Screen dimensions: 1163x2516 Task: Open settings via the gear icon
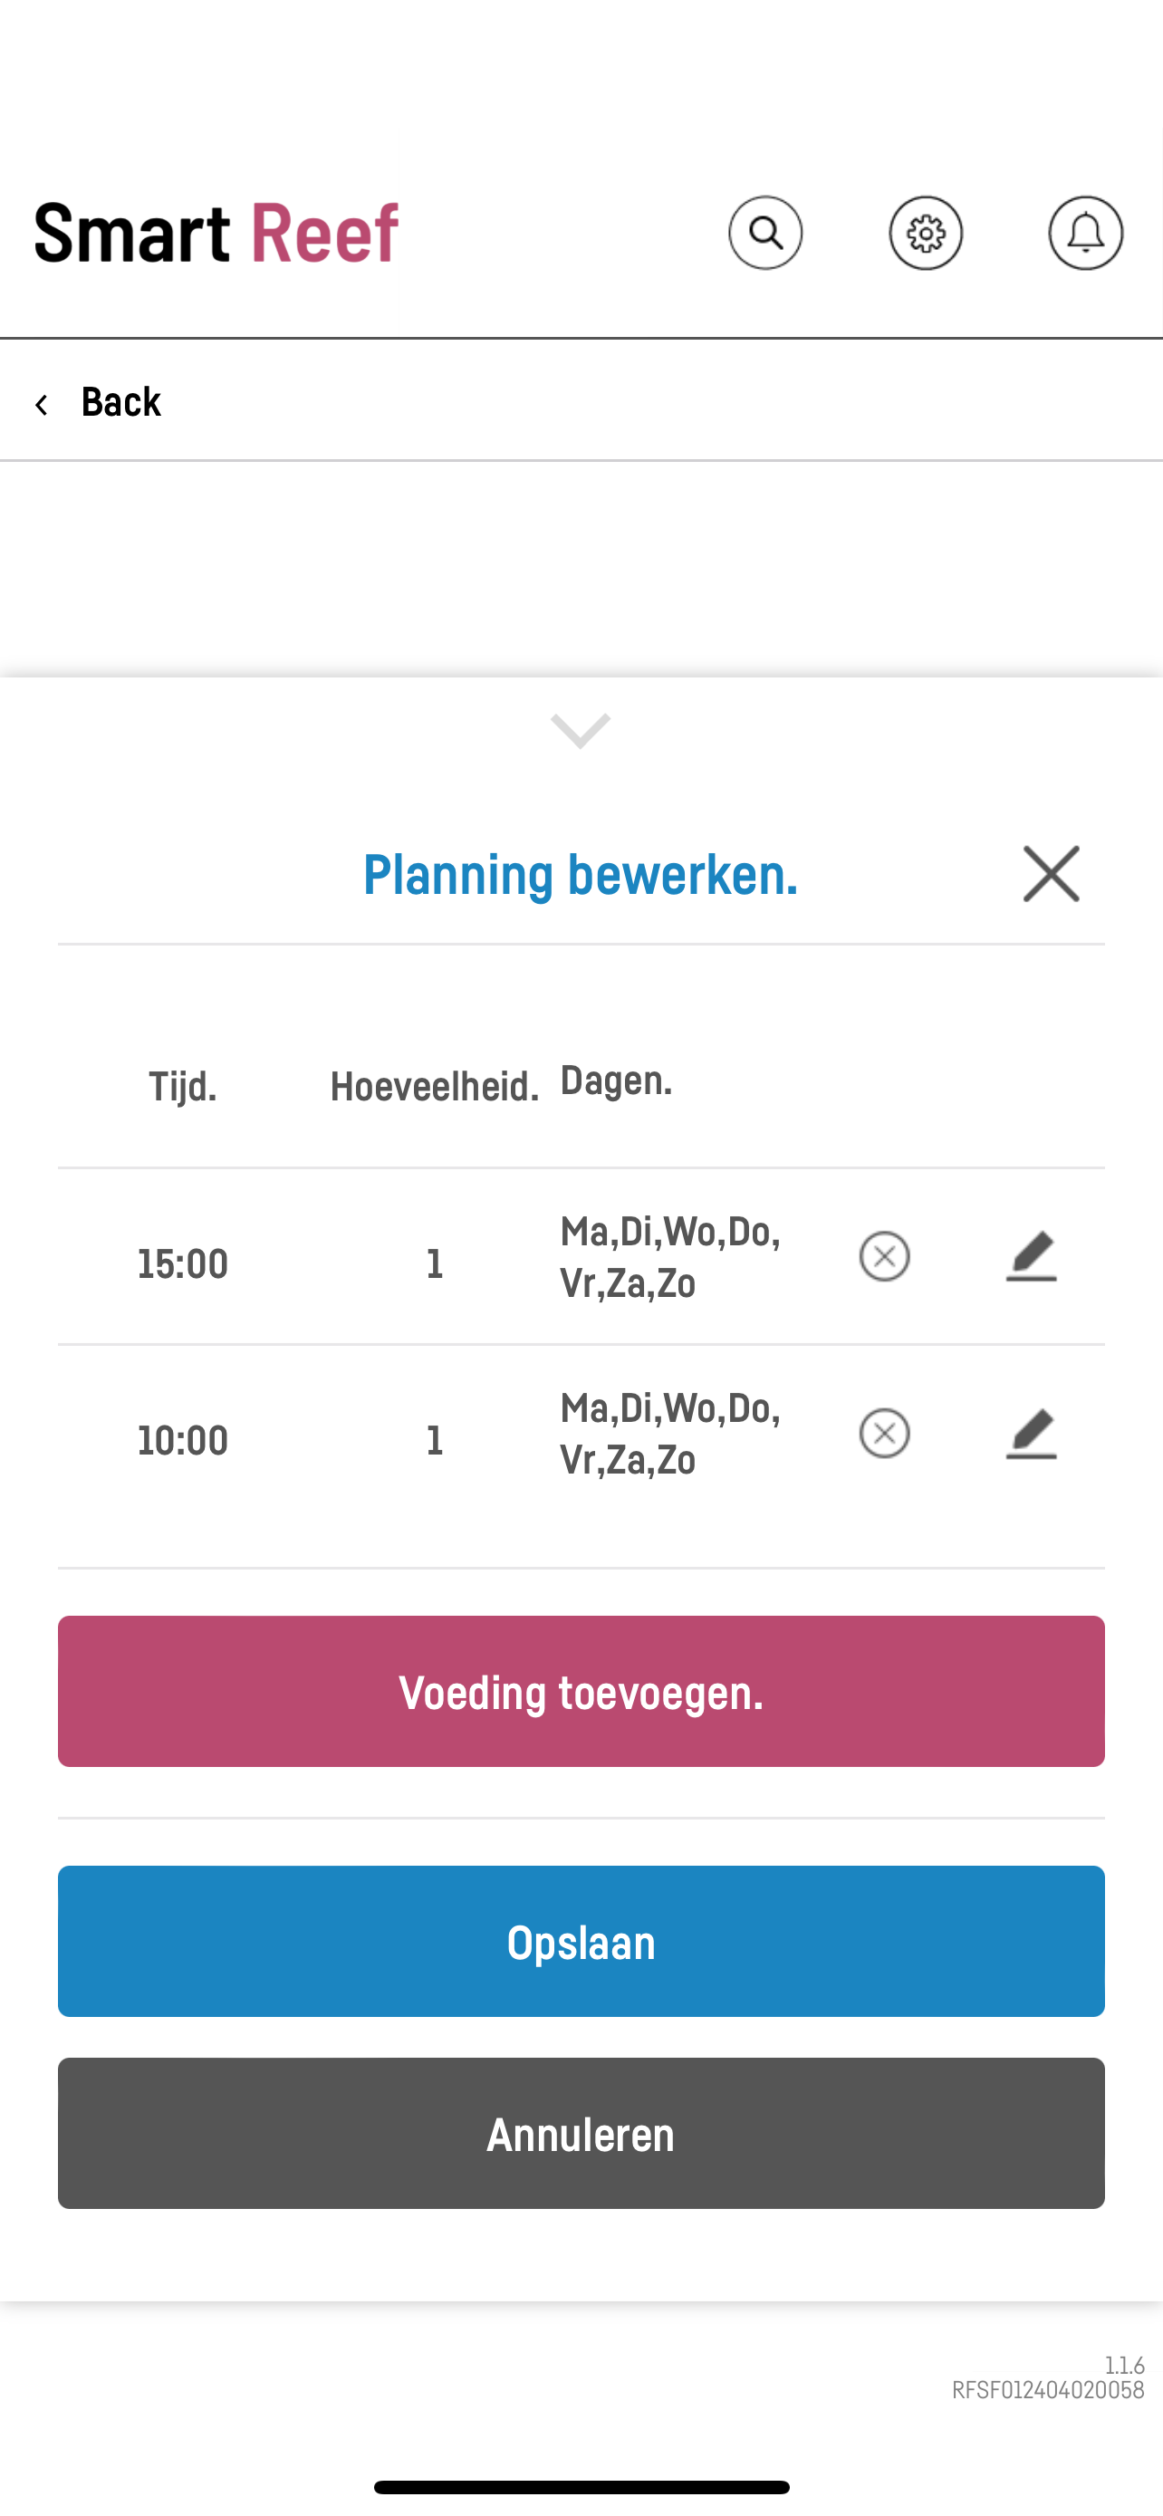(926, 233)
